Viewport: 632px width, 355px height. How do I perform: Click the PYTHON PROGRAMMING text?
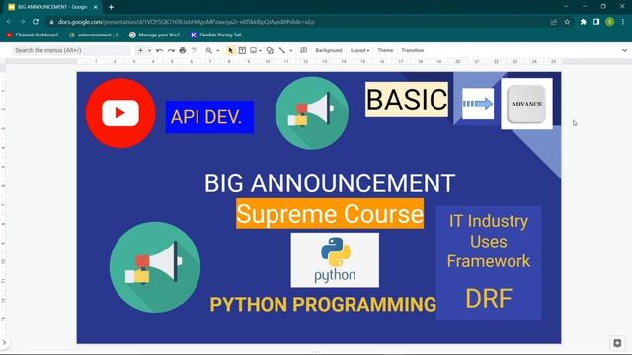tap(323, 304)
